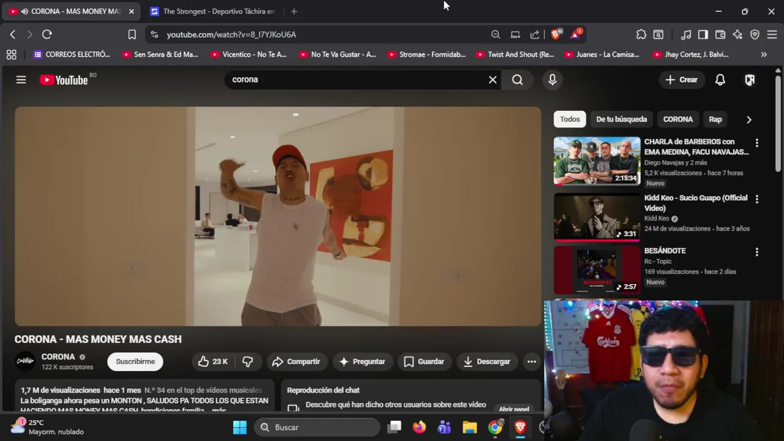The height and width of the screenshot is (441, 784).
Task: Open Brave Wallet icon
Action: click(720, 34)
